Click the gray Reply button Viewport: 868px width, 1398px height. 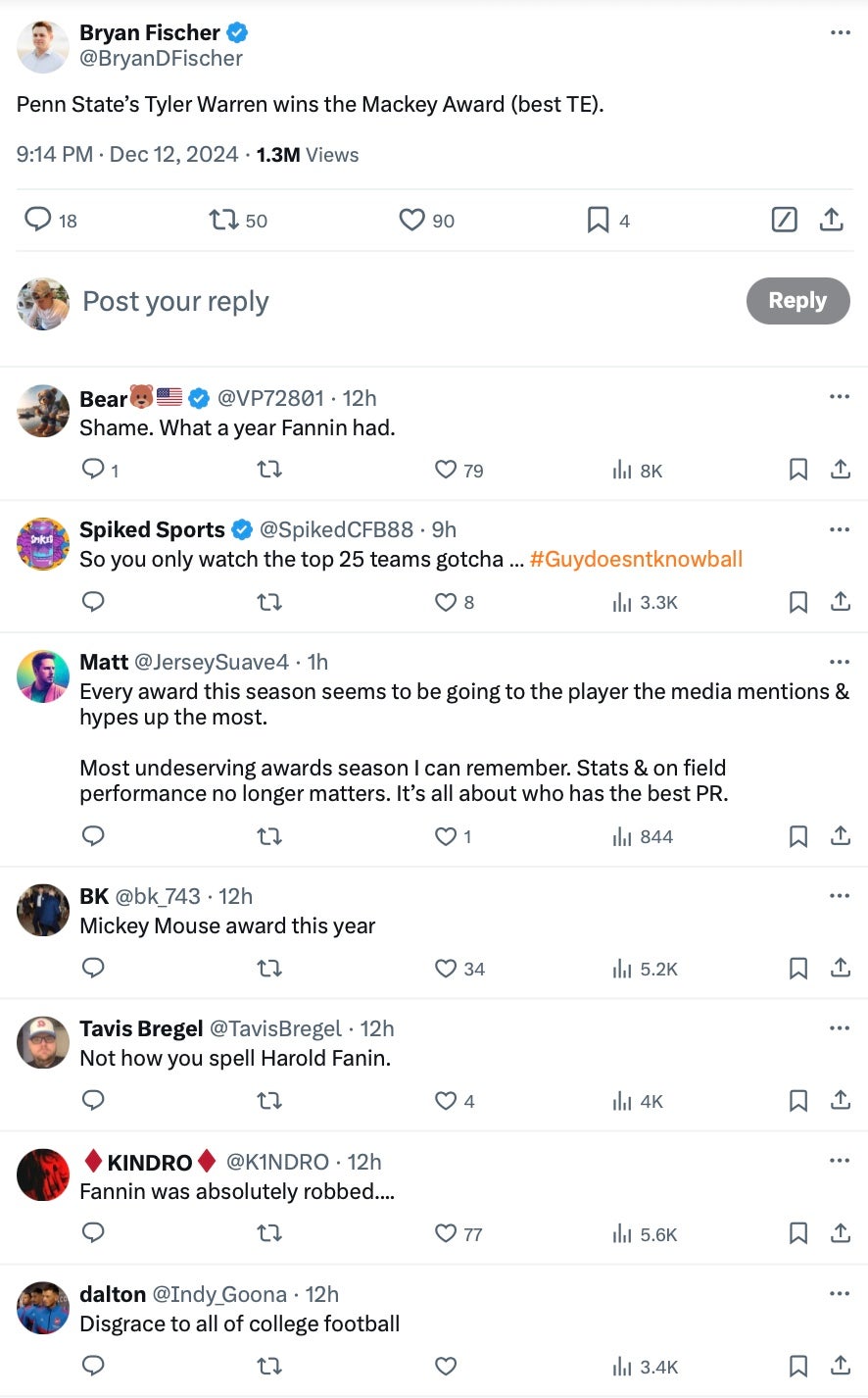pos(797,301)
